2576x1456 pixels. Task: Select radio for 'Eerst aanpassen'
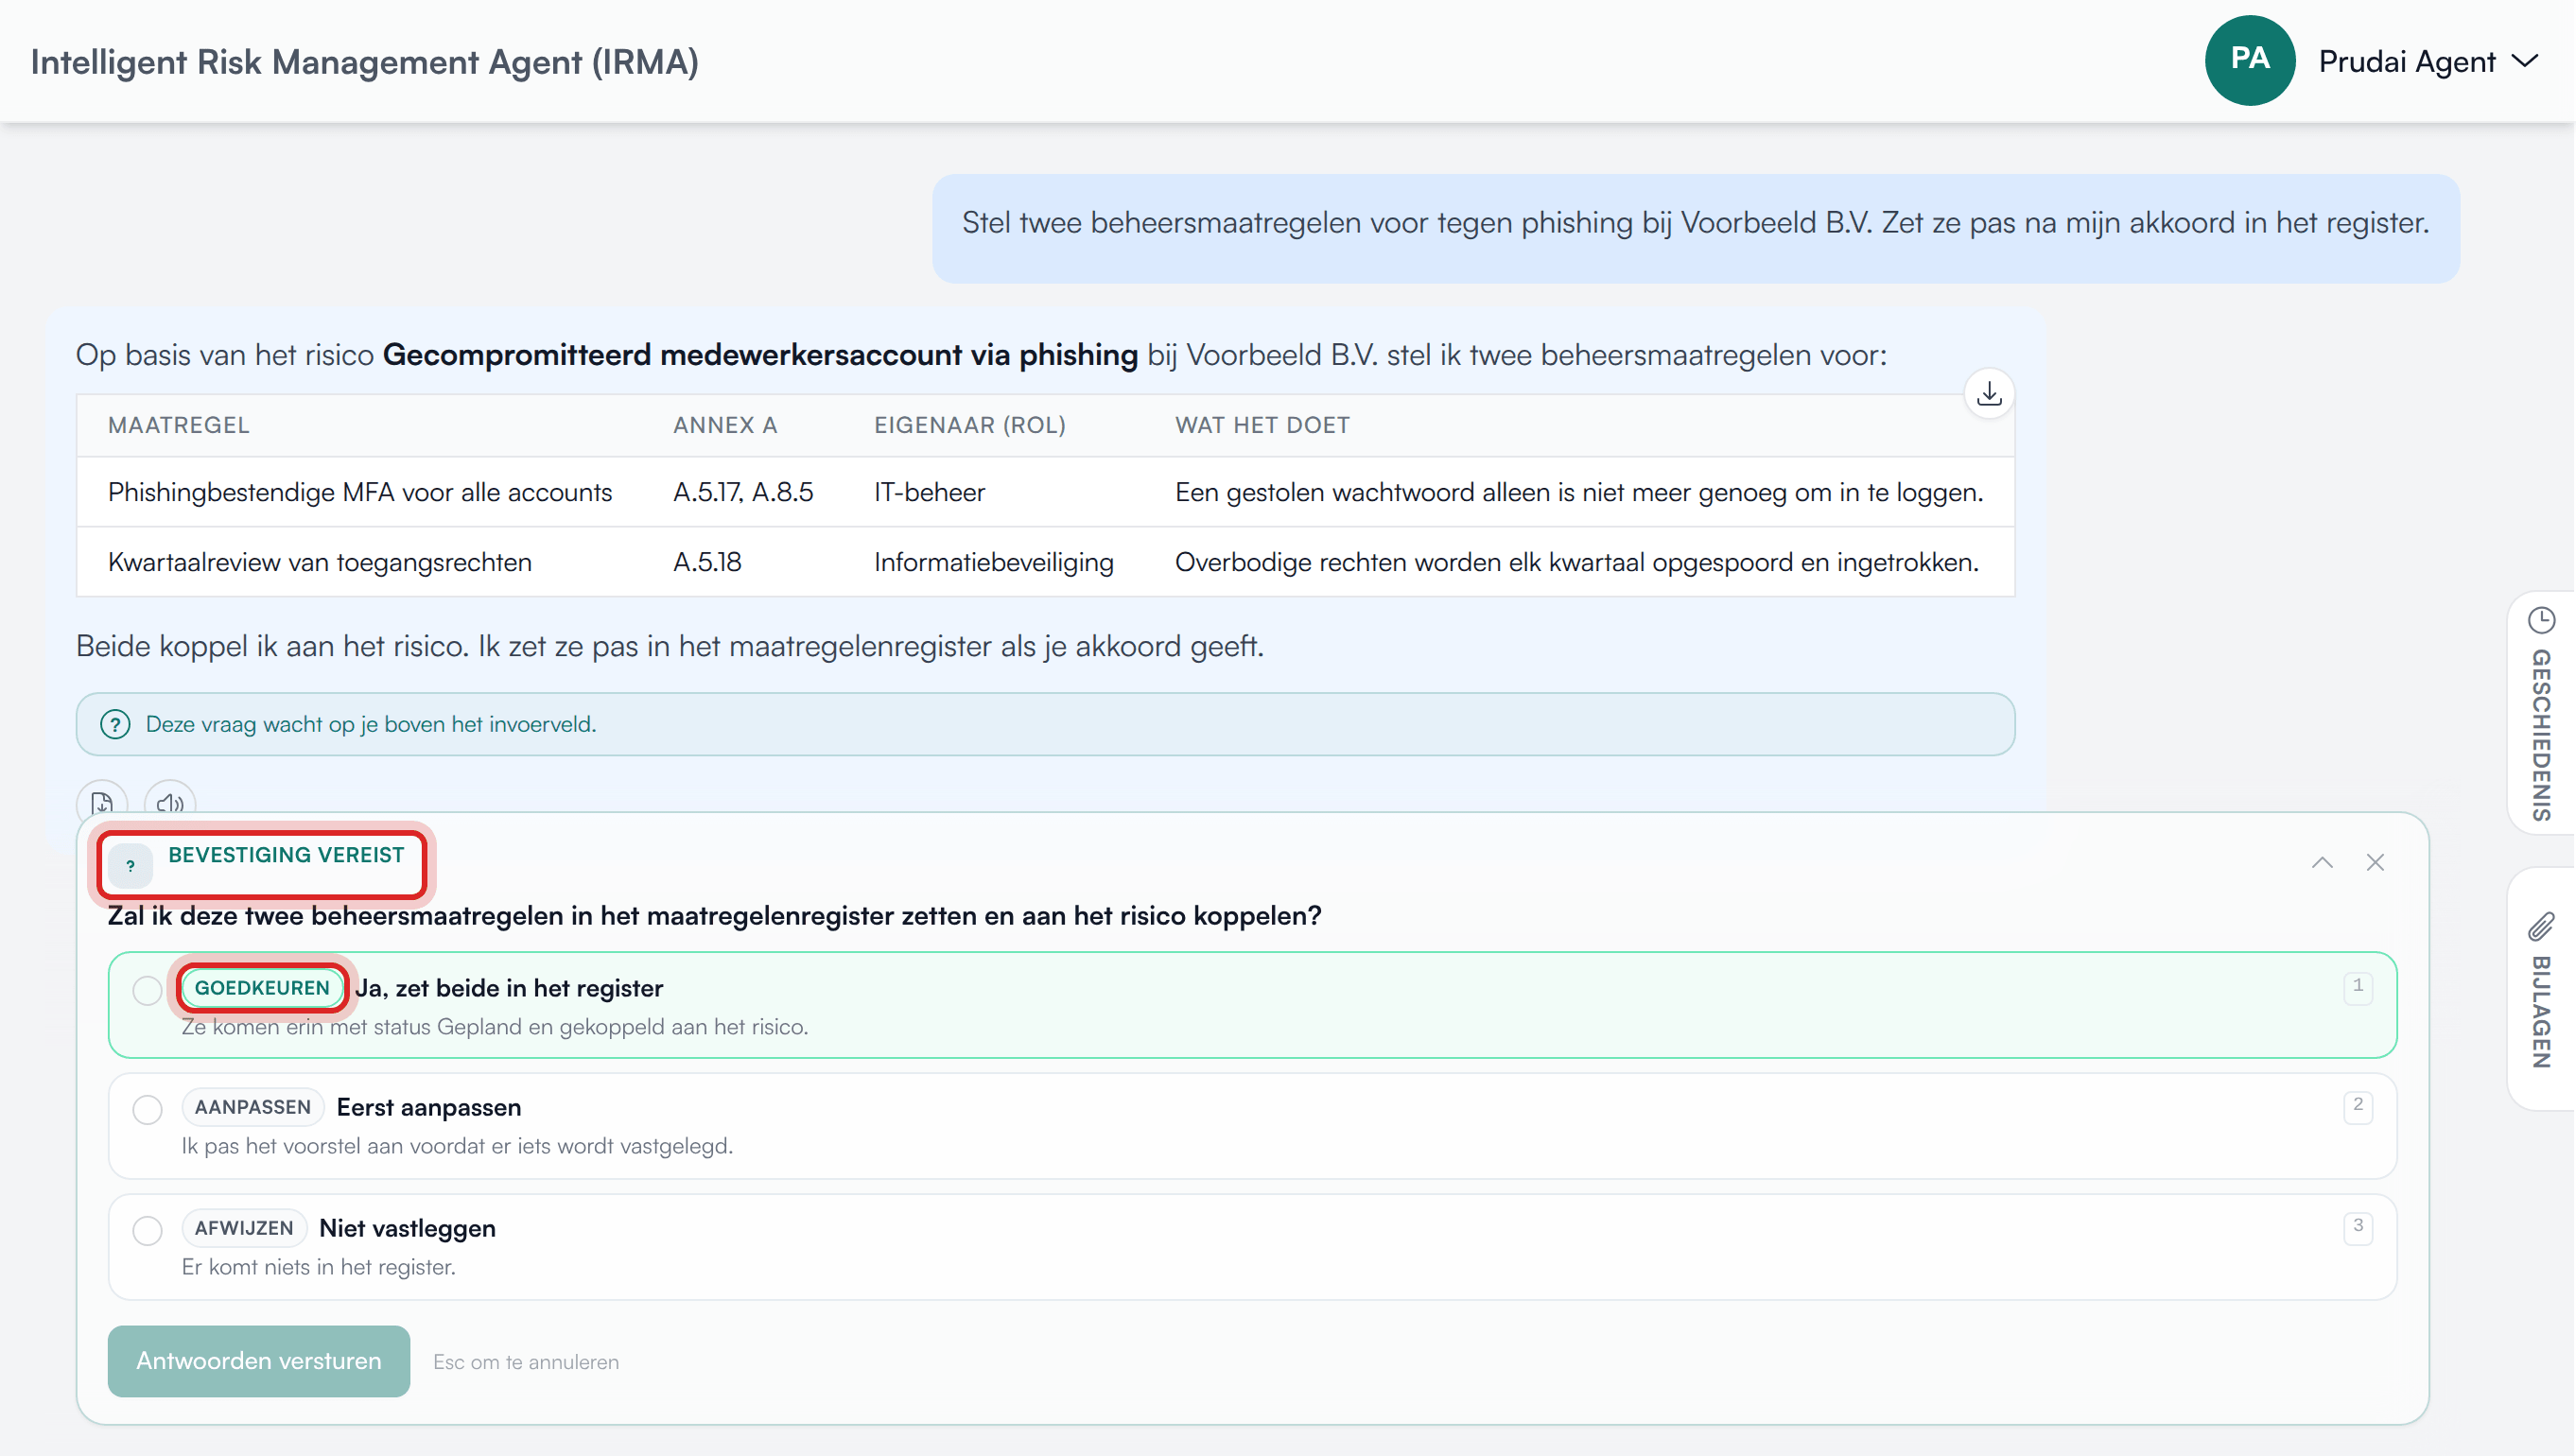click(147, 1110)
